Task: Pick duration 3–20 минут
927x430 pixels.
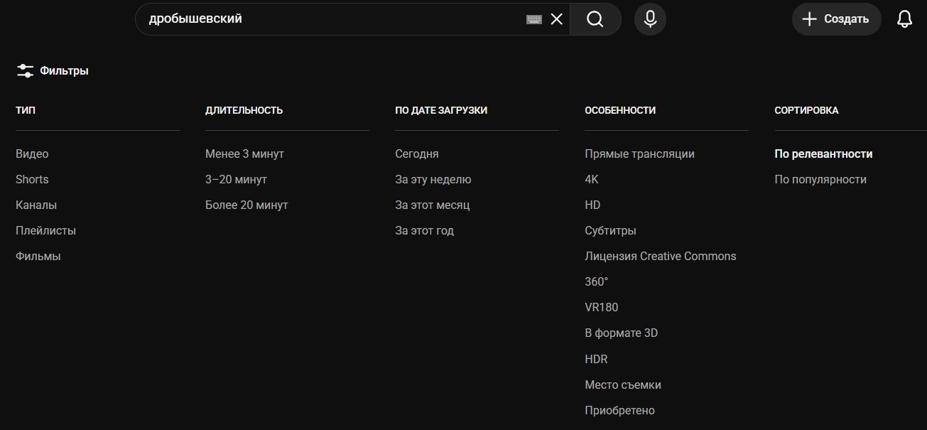Action: coord(236,179)
